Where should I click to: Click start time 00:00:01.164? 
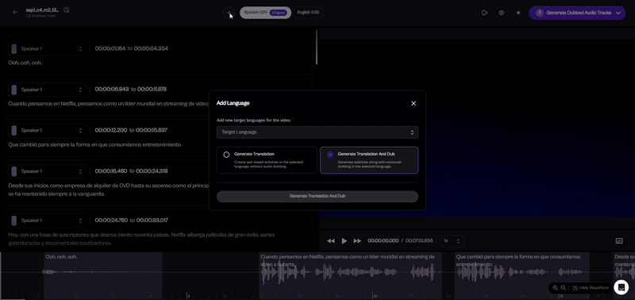pyautogui.click(x=110, y=48)
